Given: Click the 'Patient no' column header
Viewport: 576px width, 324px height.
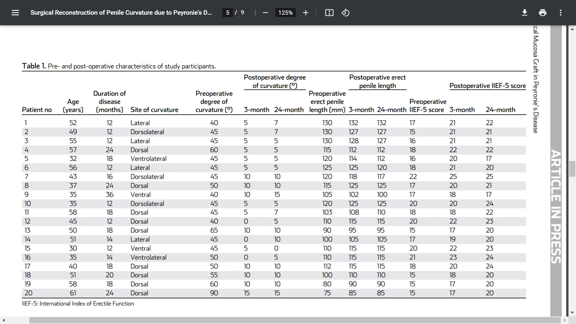Looking at the screenshot, I should pyautogui.click(x=37, y=110).
